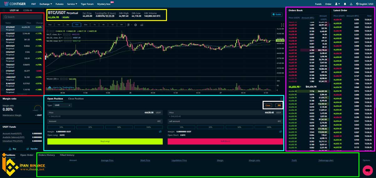Open the Mystery box menu item
The width and height of the screenshot is (376, 178).
click(104, 4)
